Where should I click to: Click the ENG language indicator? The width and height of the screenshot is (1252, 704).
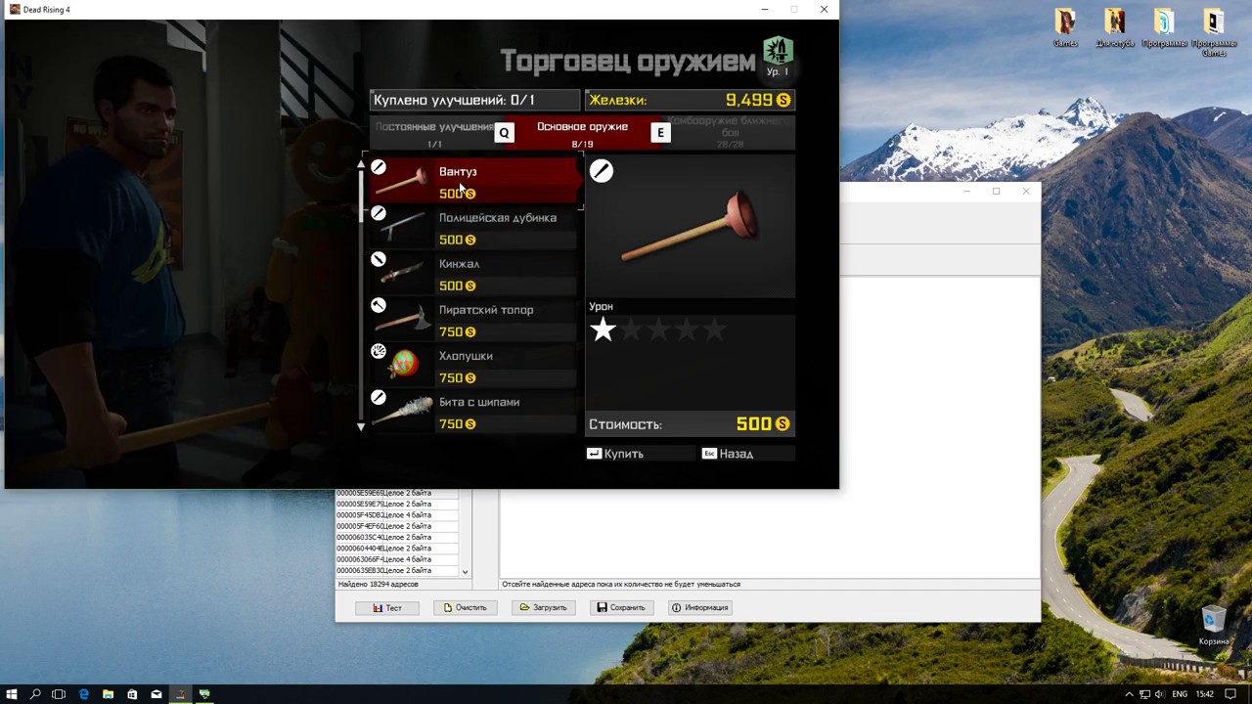tap(1180, 694)
